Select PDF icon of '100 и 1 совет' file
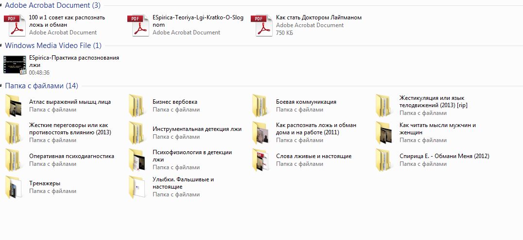523x240 pixels. click(x=15, y=25)
